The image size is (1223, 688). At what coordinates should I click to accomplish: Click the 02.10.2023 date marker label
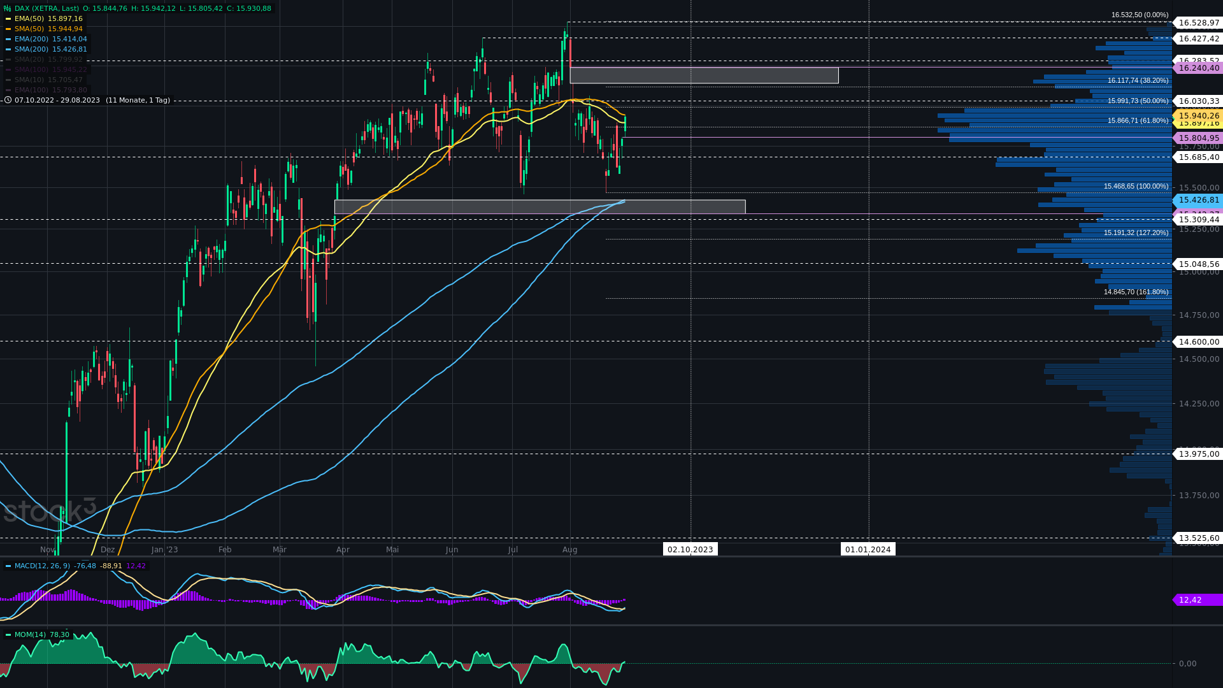click(690, 549)
